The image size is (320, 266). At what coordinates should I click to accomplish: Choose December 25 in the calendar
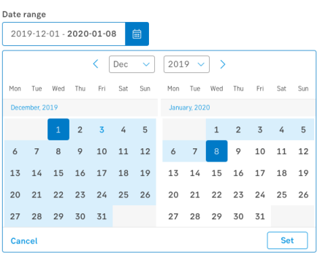pyautogui.click(x=123, y=194)
